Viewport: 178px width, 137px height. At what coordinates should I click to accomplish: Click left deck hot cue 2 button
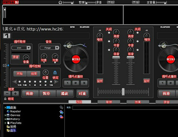tap(76, 83)
